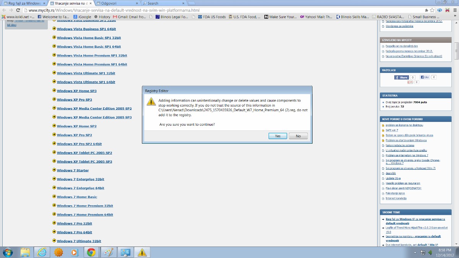
Task: Click the yellow arrow beside Windows XP Pro SP3
Action: [54, 99]
